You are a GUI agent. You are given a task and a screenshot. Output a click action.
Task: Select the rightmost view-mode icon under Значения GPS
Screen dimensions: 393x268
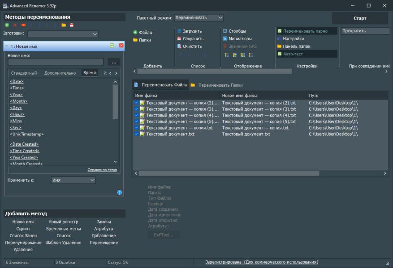[250, 55]
